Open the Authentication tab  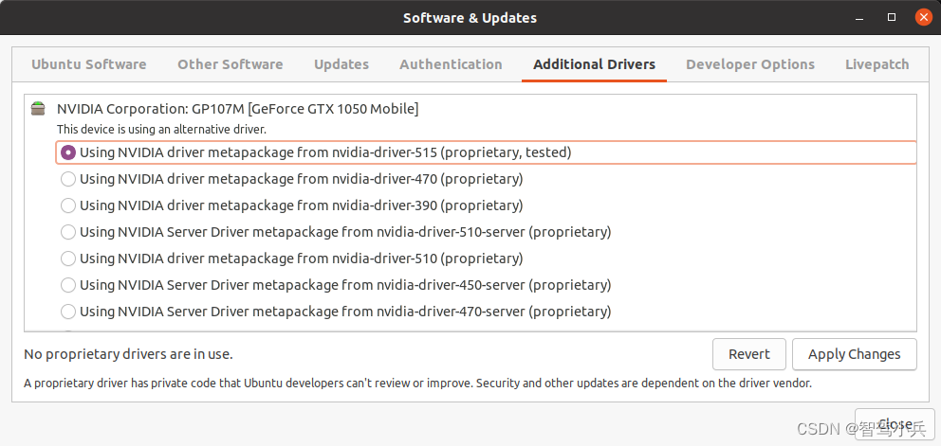point(452,64)
